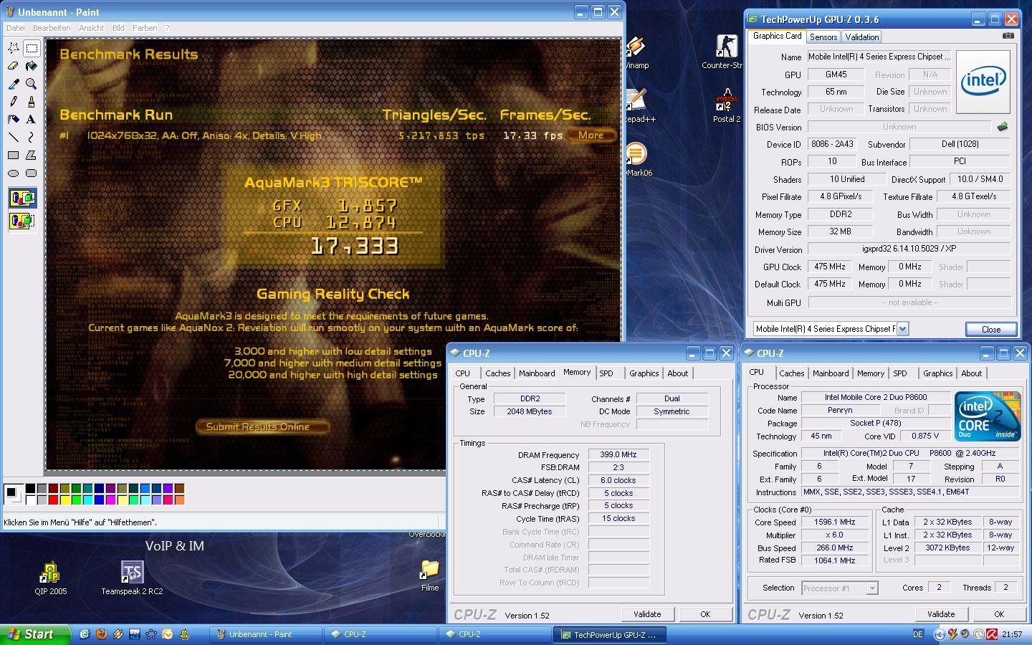Switch to the Validation tab in GPU-Z

(x=861, y=37)
